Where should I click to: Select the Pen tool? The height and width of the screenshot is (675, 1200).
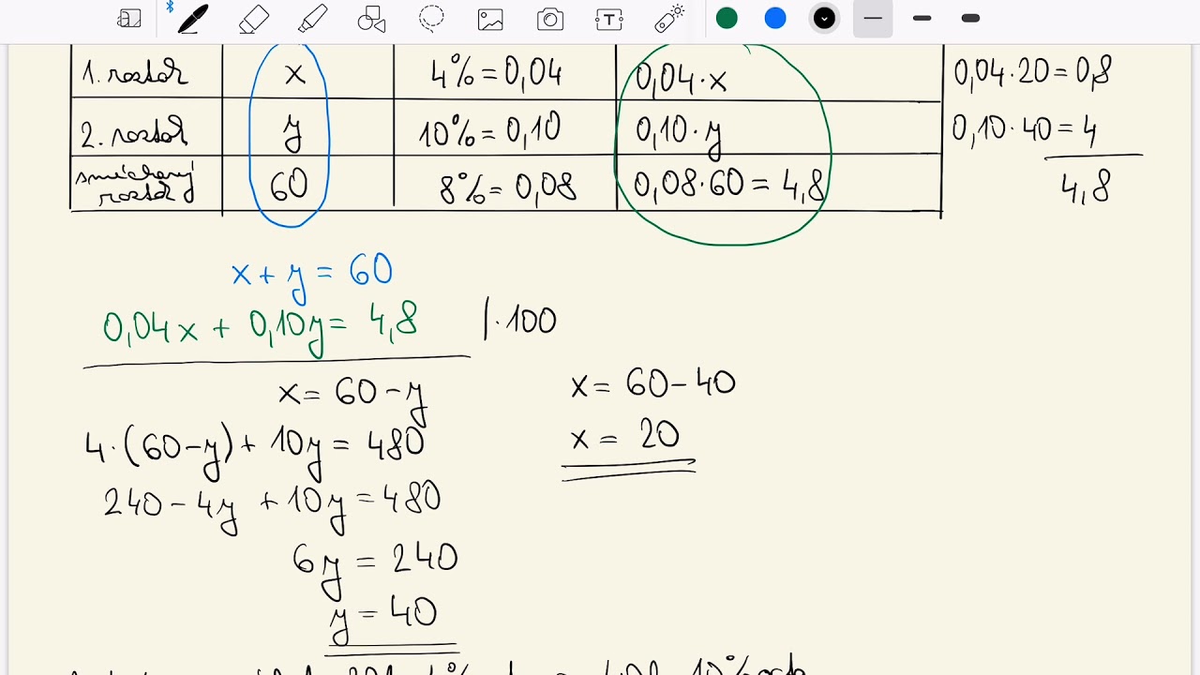tap(191, 19)
